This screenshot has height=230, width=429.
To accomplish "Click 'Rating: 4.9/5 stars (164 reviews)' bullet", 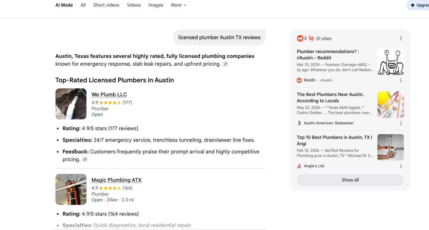I will click(101, 214).
